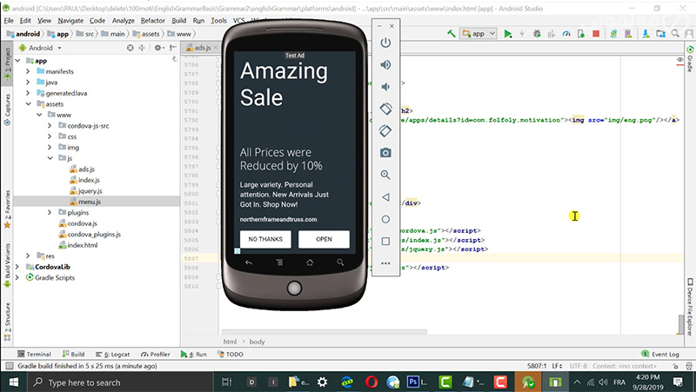Expand the plugins folder in the tree
This screenshot has width=696, height=392.
[50, 212]
